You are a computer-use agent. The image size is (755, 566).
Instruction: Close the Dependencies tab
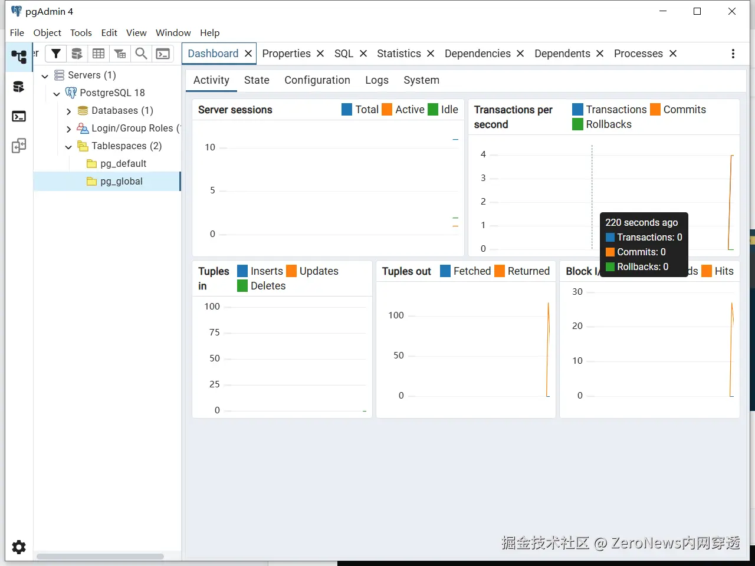(x=520, y=54)
